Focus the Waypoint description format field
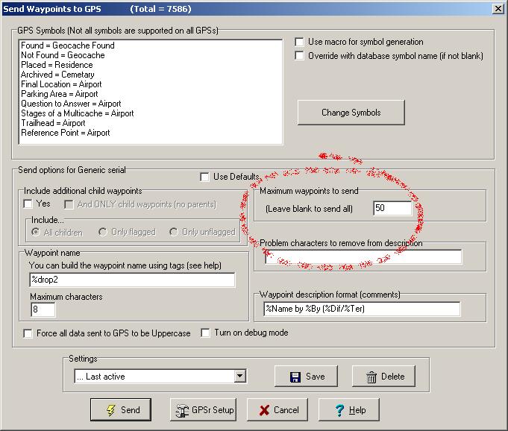508x431 pixels. [371, 308]
